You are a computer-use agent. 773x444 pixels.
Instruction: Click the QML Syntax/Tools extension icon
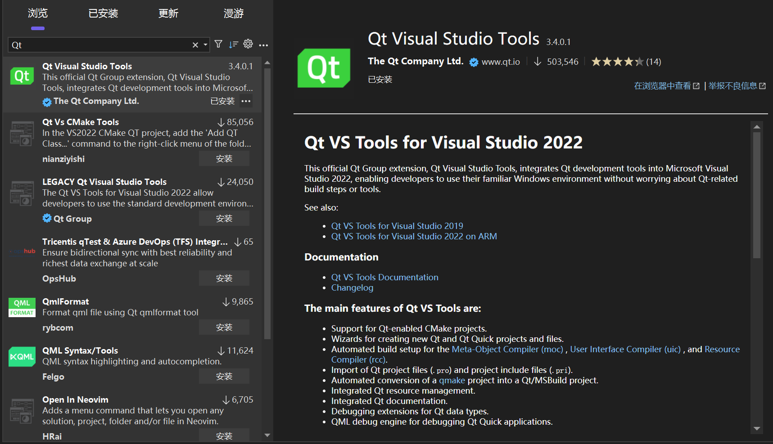tap(22, 356)
